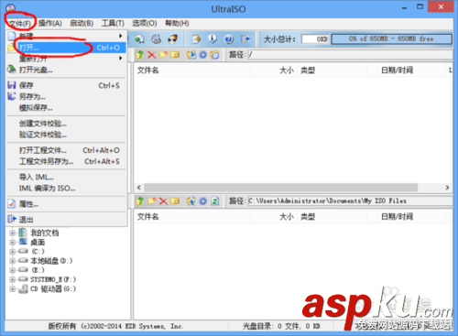This screenshot has width=458, height=336.
Task: Click the red delete X in the image pane
Action: 152,55
